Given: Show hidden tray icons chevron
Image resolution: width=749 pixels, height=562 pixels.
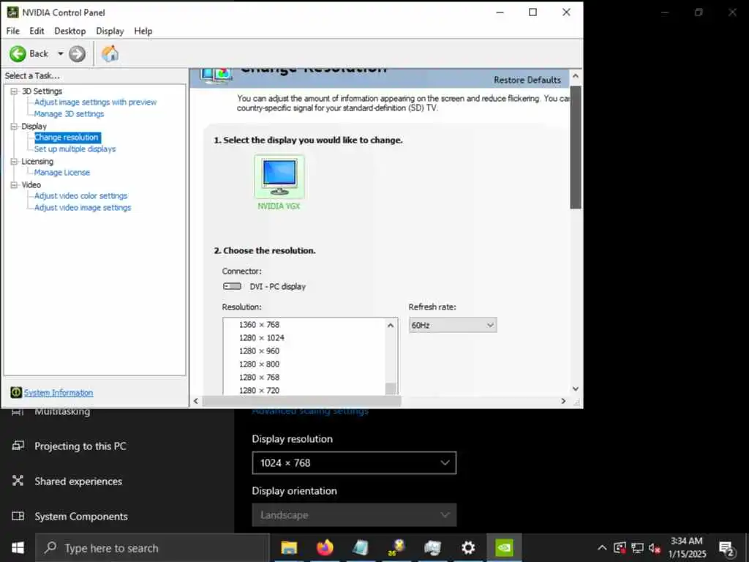Looking at the screenshot, I should click(x=603, y=547).
